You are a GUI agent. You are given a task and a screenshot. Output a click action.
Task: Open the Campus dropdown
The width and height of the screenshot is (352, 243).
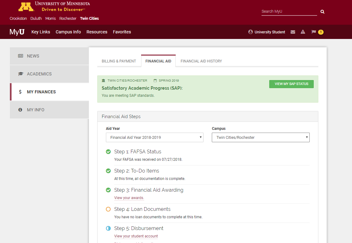pyautogui.click(x=261, y=137)
